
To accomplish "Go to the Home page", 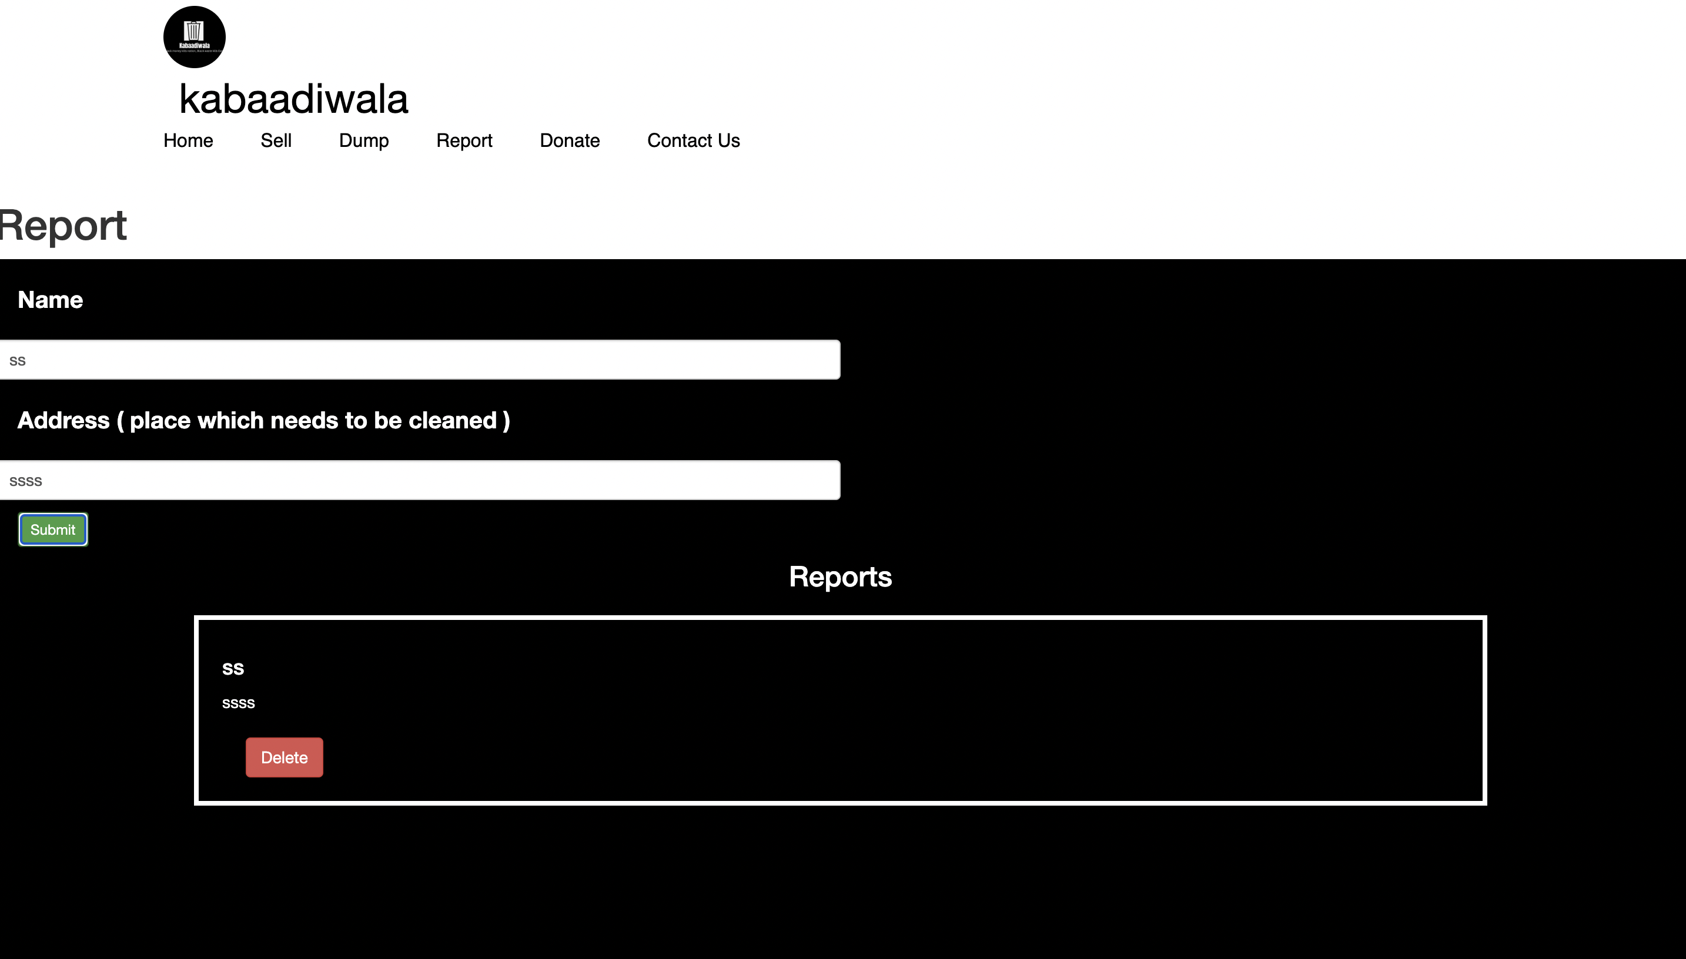I will (x=188, y=140).
